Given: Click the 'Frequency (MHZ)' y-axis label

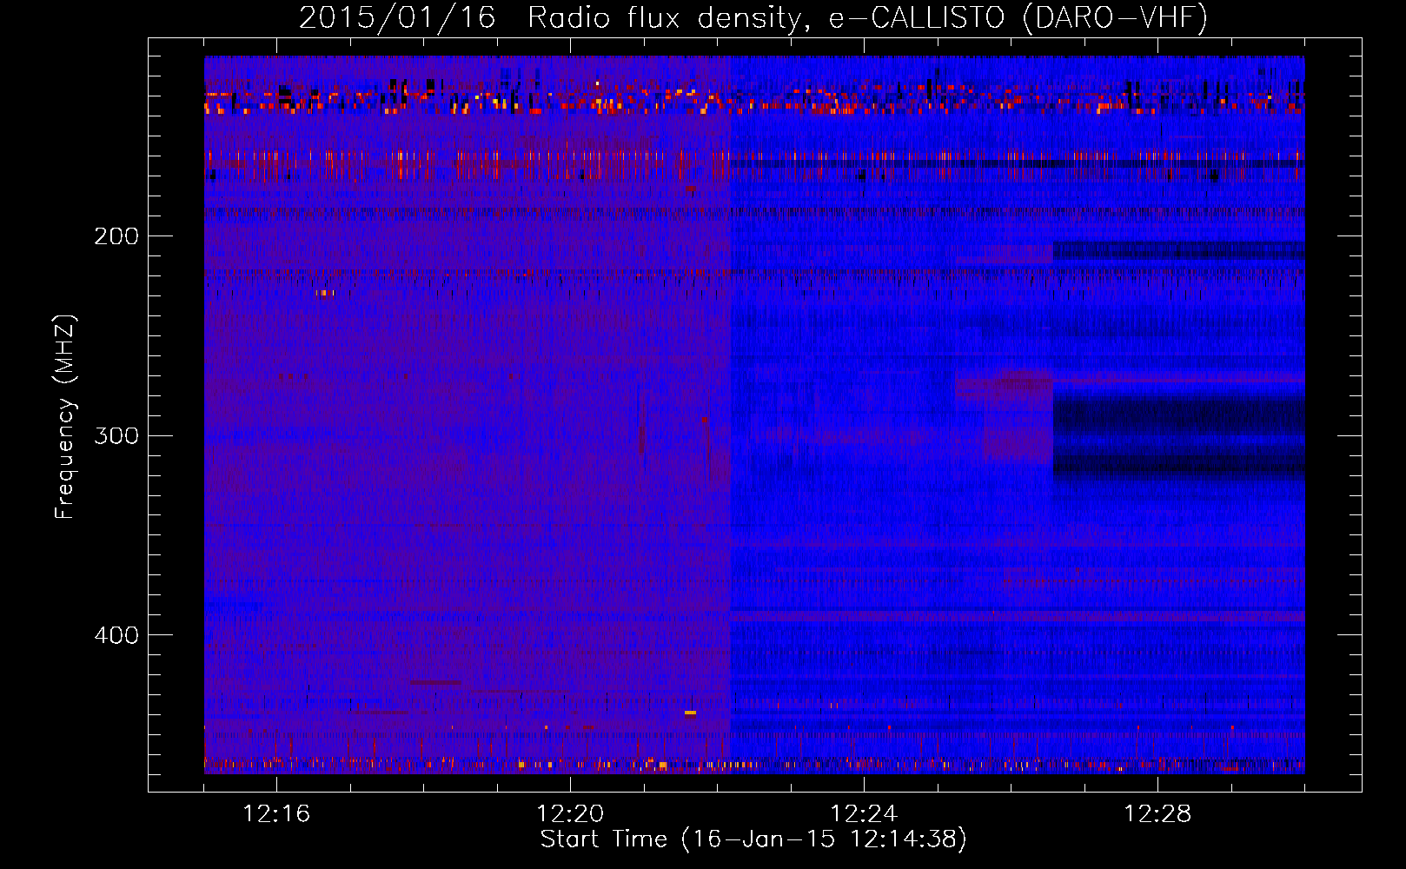Looking at the screenshot, I should 65,416.
